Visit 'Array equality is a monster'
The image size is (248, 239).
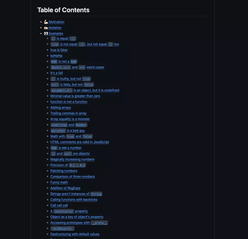click(x=70, y=119)
